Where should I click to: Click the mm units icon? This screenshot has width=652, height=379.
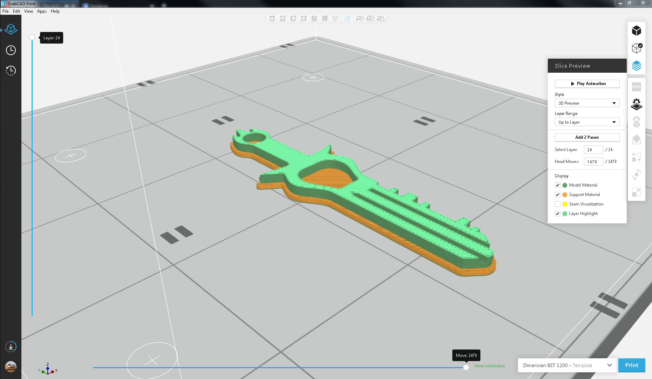[637, 87]
